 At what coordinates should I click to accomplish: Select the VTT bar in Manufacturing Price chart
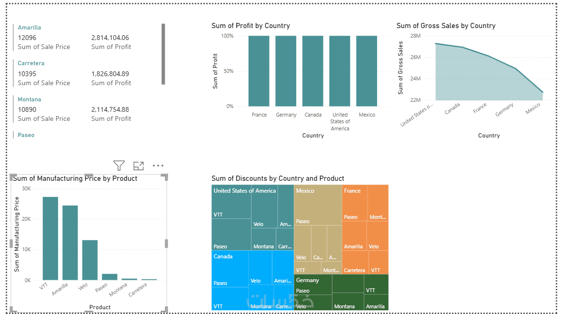point(50,238)
